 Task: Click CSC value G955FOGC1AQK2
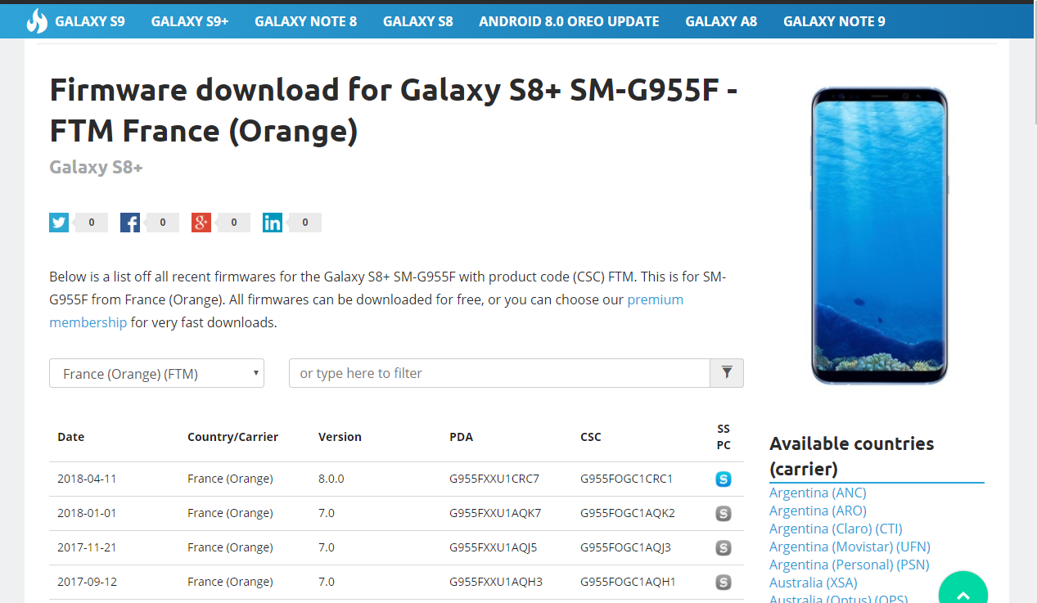pos(628,513)
